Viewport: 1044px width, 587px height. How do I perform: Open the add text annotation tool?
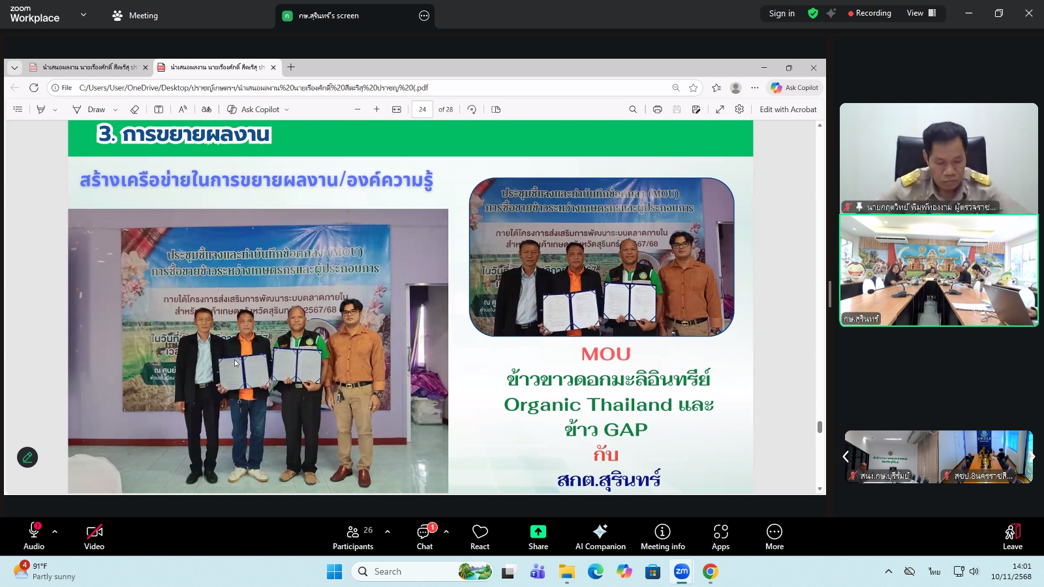coord(159,109)
